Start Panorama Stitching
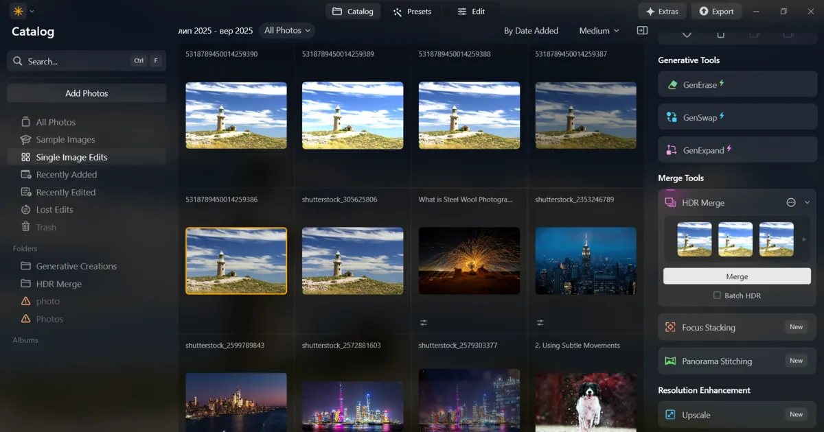The image size is (824, 432). pyautogui.click(x=737, y=361)
